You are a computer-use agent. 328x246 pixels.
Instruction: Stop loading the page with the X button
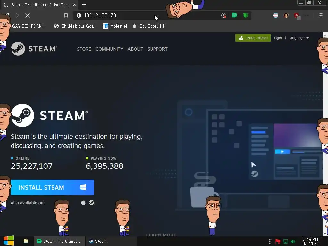tap(28, 15)
